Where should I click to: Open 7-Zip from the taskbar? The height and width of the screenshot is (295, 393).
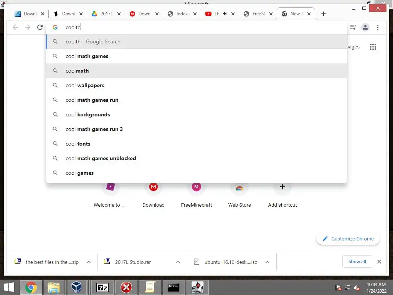point(102,287)
